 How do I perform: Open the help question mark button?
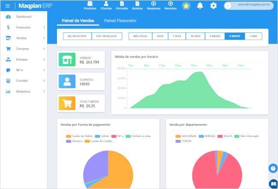click(x=273, y=169)
